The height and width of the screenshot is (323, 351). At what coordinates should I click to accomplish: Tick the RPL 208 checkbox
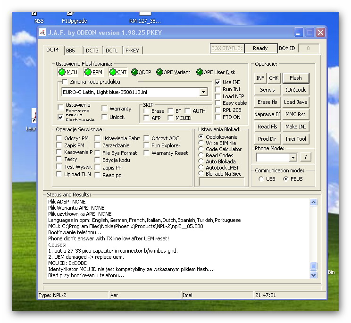(217, 110)
